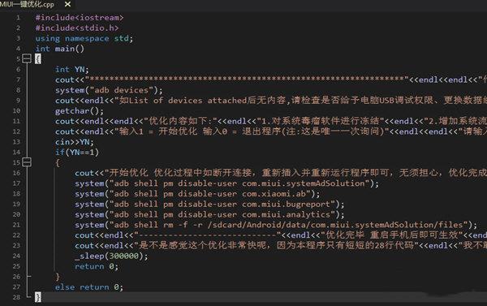Screen dimensions: 487x306
Task: Click the 'int YN;' declaration
Action: coord(72,69)
